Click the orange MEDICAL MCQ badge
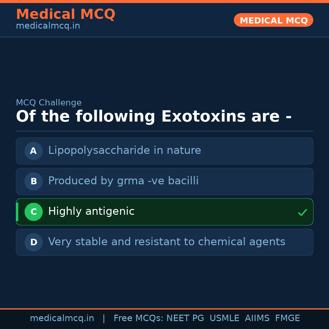Screen dimensions: 329x329 pyautogui.click(x=273, y=20)
